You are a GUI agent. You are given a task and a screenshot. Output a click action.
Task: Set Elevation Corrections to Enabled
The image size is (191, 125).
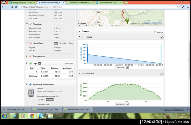41,100
